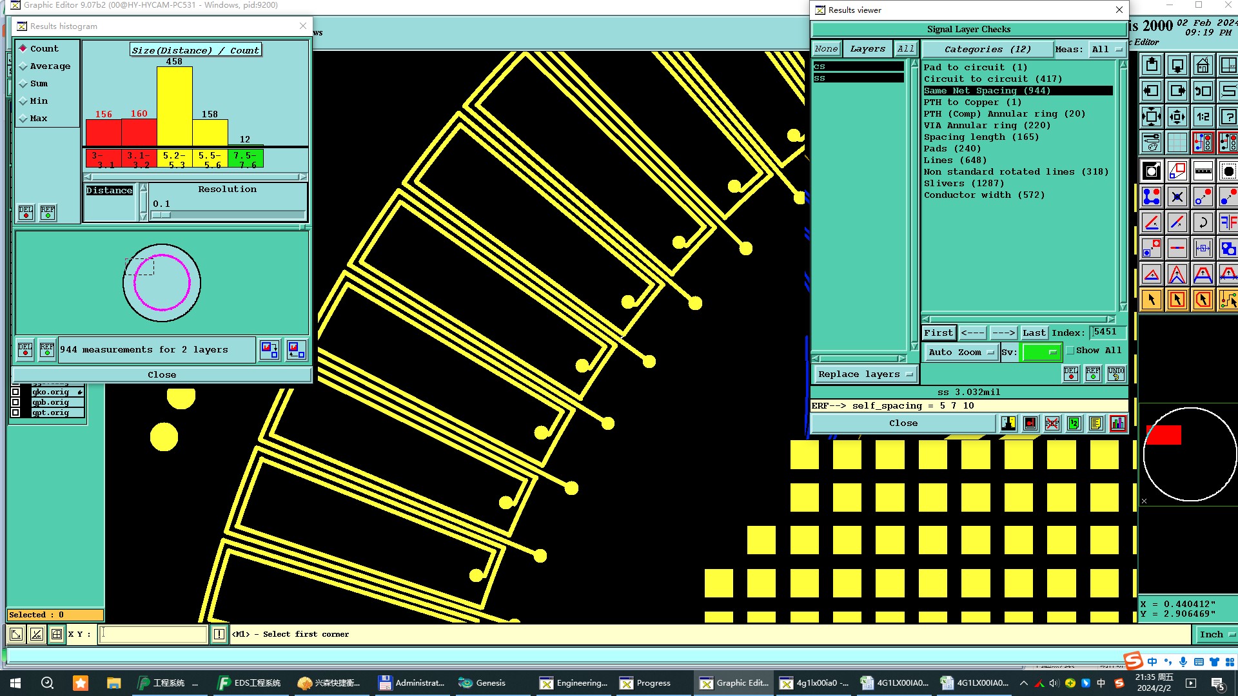This screenshot has height=696, width=1238.
Task: Toggle the gko.orig layer checkbox
Action: click(x=15, y=392)
